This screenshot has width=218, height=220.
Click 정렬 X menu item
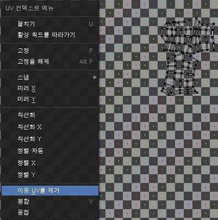[x=50, y=163]
